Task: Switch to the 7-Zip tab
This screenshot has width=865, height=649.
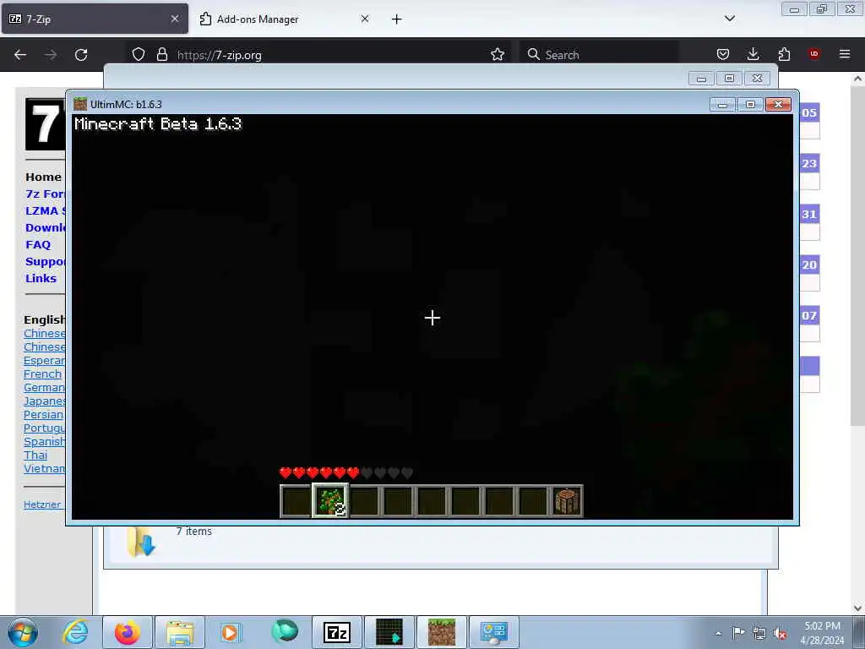Action: click(95, 19)
